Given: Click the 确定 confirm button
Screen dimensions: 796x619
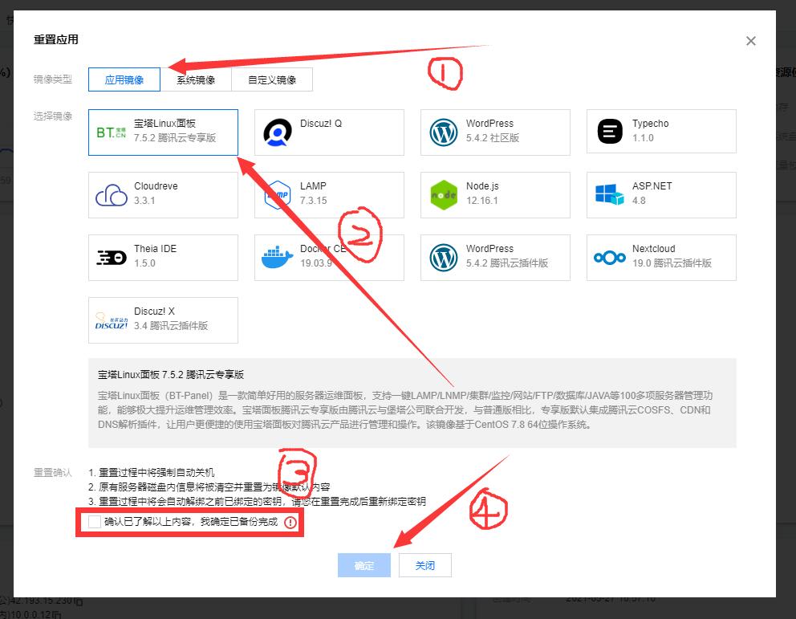Looking at the screenshot, I should coord(364,565).
